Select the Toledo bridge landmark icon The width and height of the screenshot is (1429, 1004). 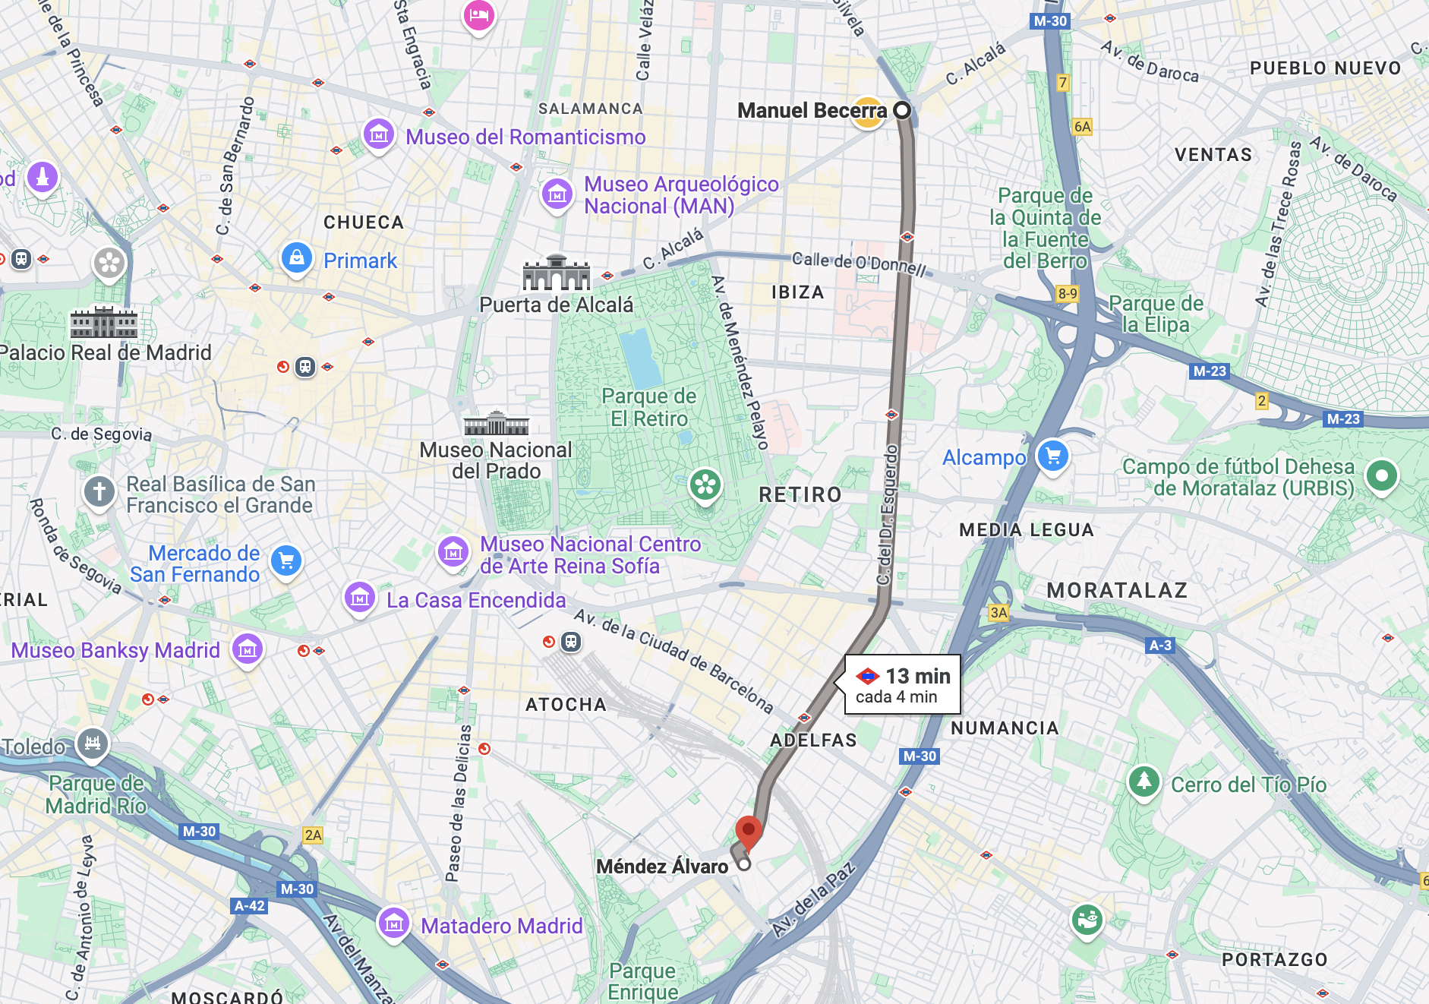93,744
